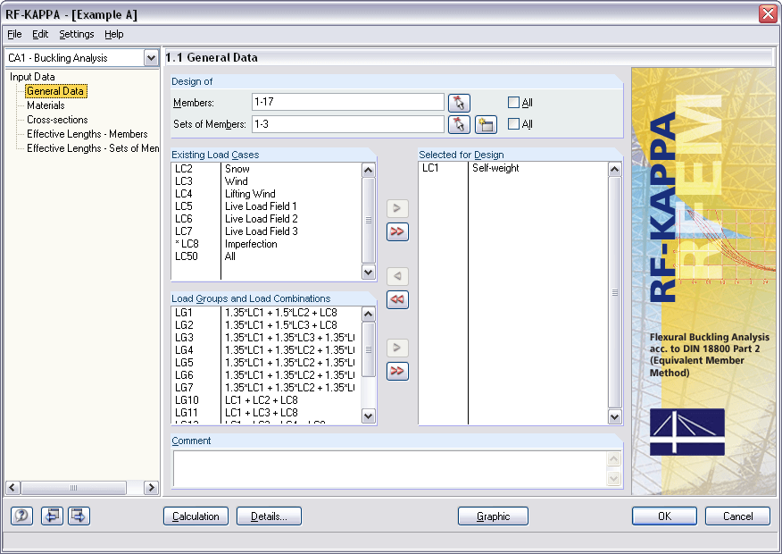The height and width of the screenshot is (554, 782).
Task: Go to next input table icon
Action: coord(79,516)
